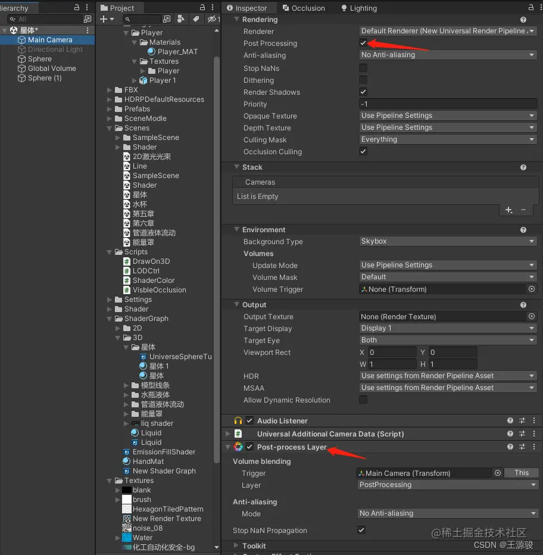
Task: Toggle hidden packages visibility icon
Action: [x=213, y=19]
